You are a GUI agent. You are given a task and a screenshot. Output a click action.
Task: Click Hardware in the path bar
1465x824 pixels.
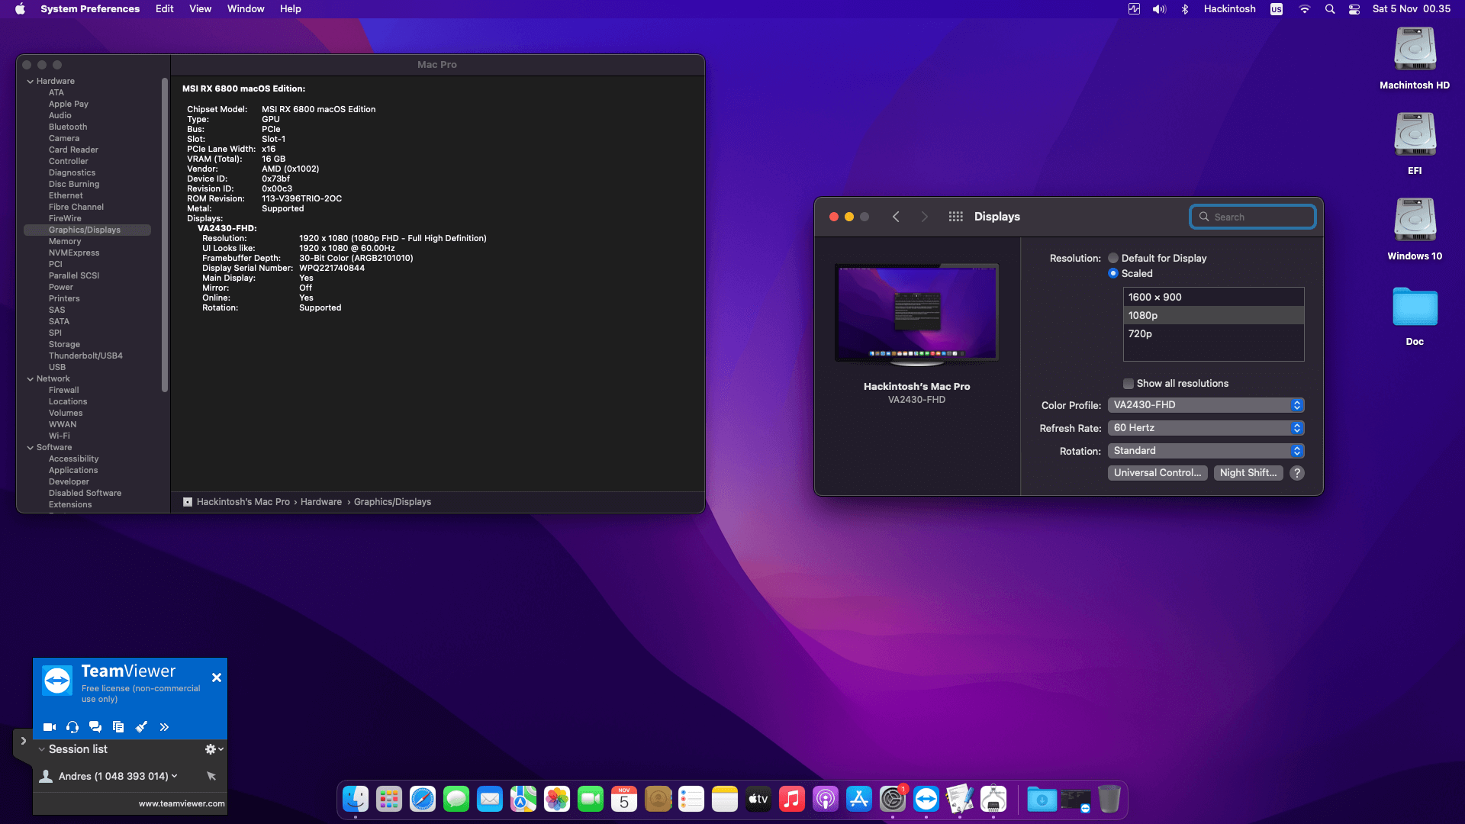[x=321, y=502]
